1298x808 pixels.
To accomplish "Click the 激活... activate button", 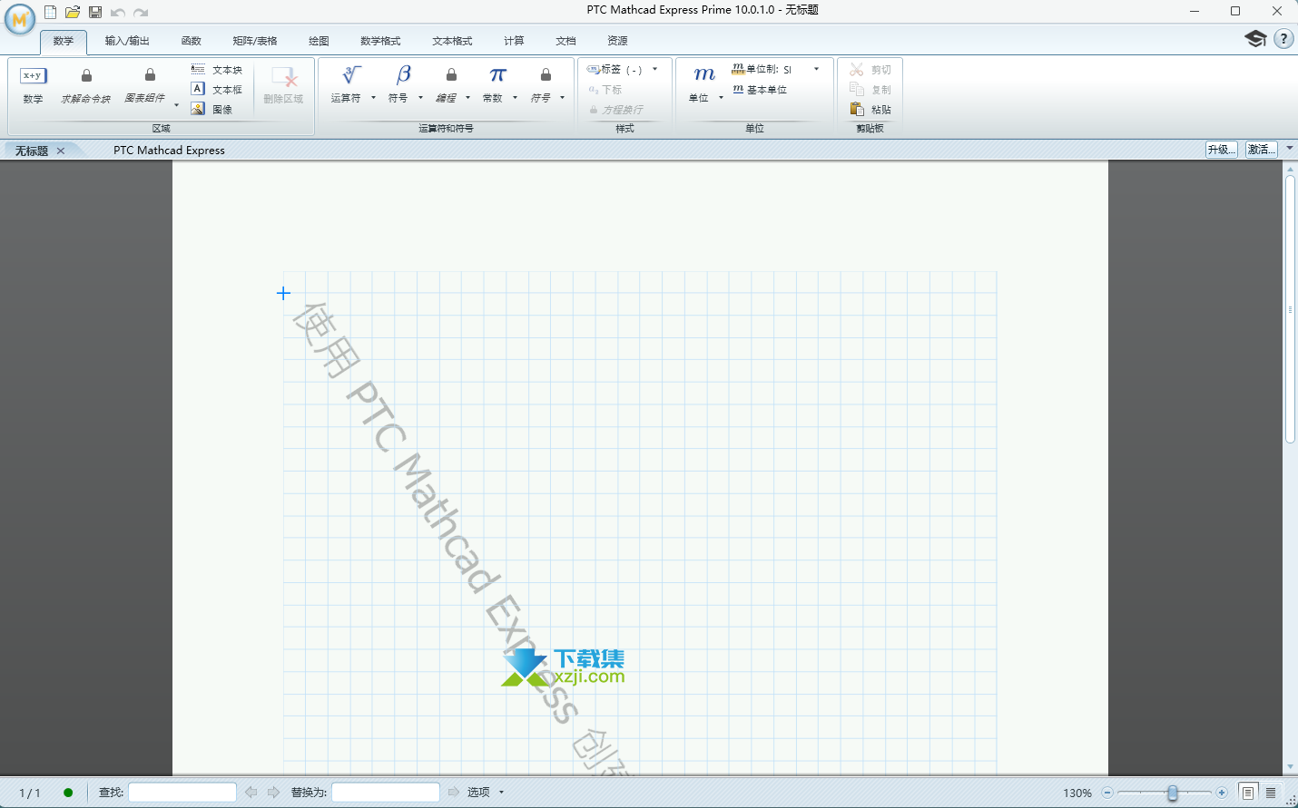I will [1262, 150].
